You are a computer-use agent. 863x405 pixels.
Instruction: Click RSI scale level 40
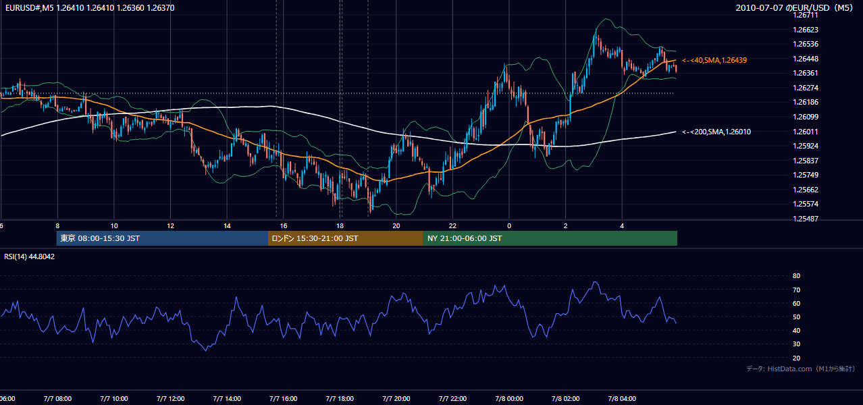coord(797,330)
